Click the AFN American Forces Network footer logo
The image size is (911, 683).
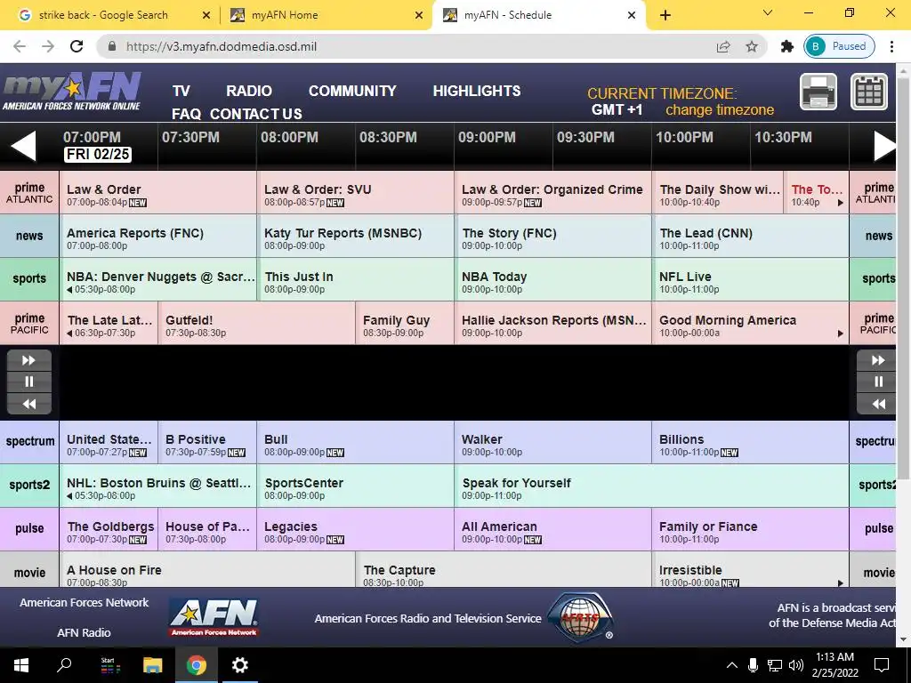(214, 617)
